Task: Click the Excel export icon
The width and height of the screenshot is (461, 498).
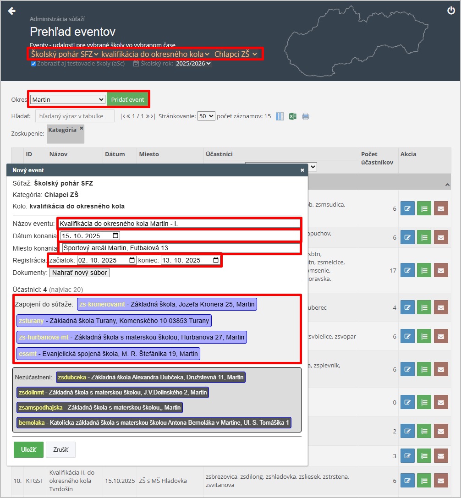Action: tap(293, 116)
